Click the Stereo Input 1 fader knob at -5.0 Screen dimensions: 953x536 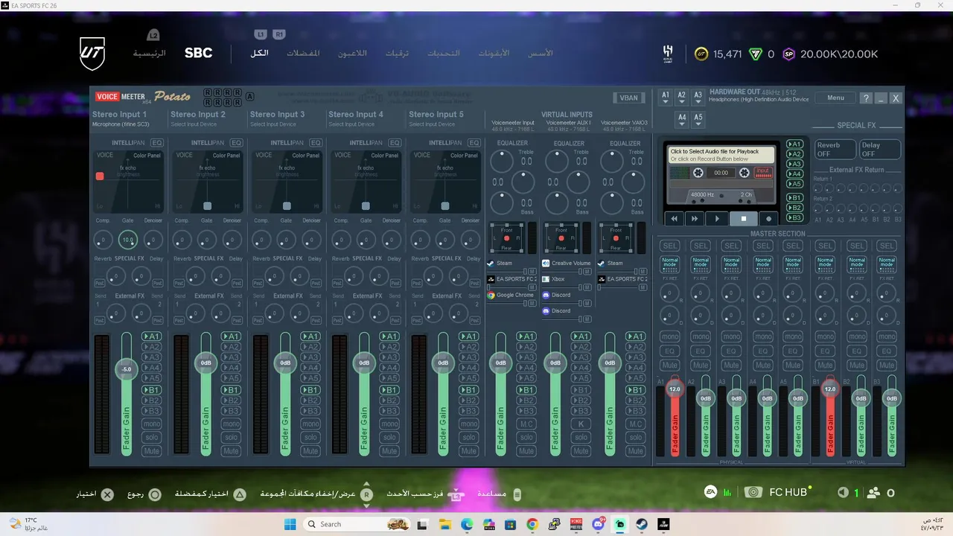point(127,368)
